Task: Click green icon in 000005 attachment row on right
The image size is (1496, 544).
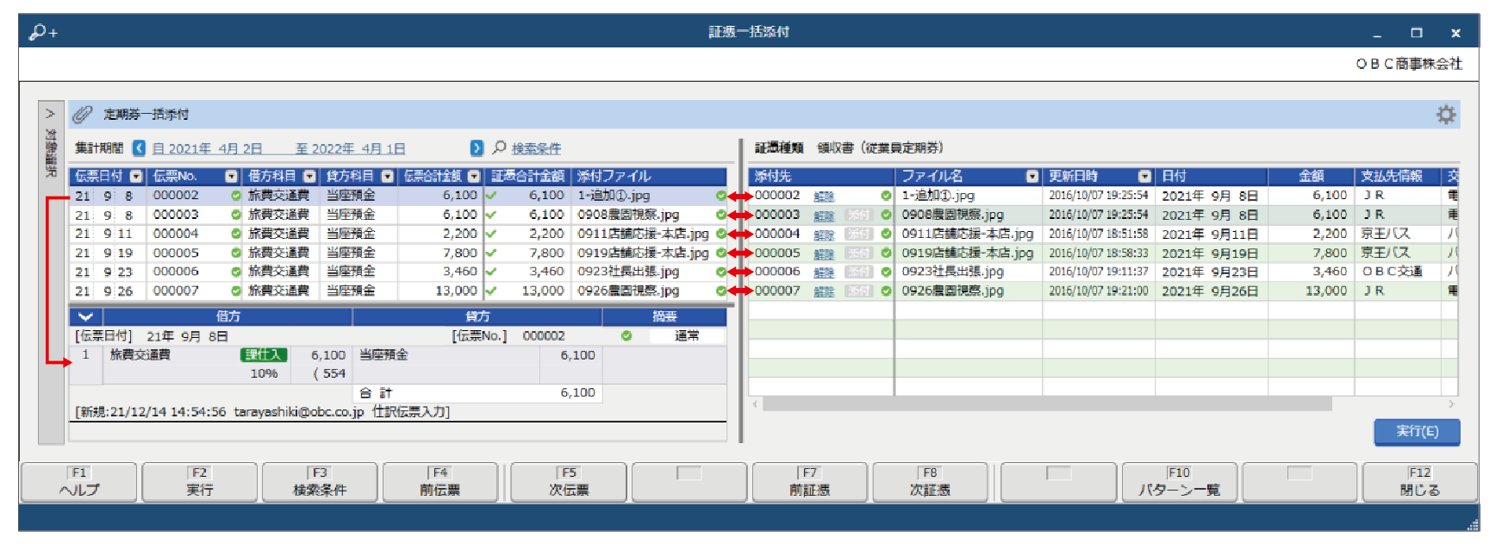Action: [x=886, y=253]
